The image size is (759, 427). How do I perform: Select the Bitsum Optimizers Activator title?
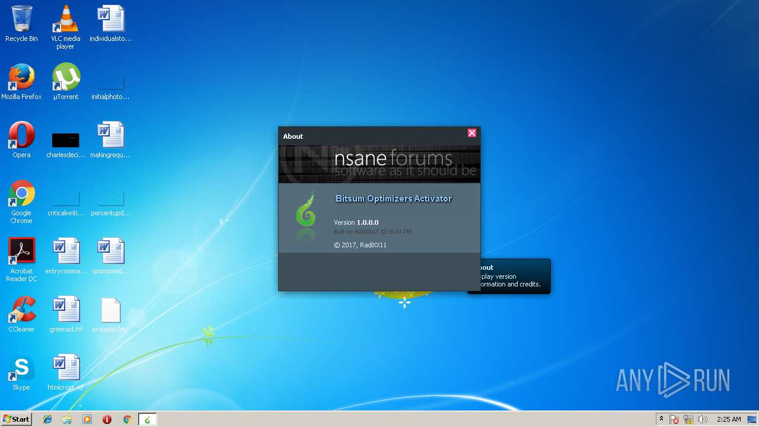(394, 199)
